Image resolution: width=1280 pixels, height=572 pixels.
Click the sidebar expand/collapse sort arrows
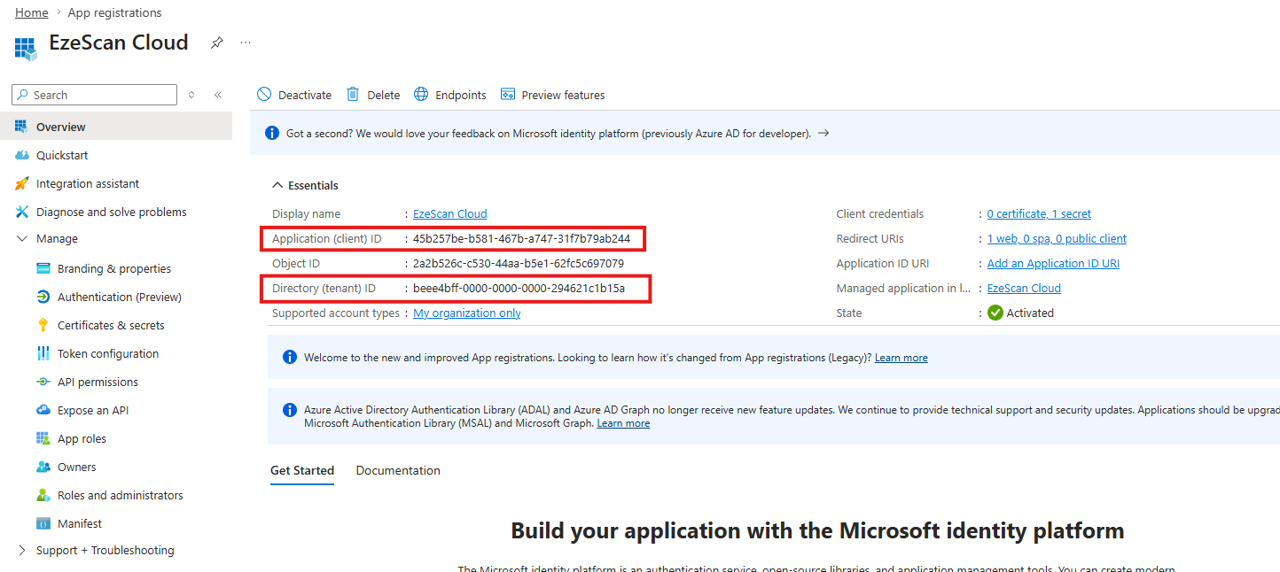(x=191, y=95)
